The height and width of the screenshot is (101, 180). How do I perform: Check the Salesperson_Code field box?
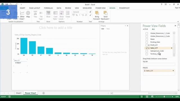click(x=147, y=51)
